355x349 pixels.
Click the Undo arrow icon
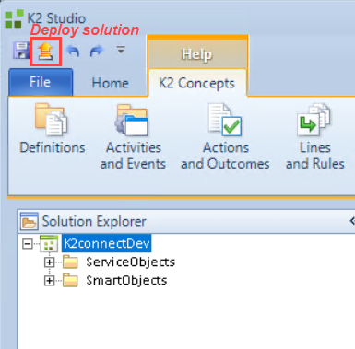[x=73, y=51]
